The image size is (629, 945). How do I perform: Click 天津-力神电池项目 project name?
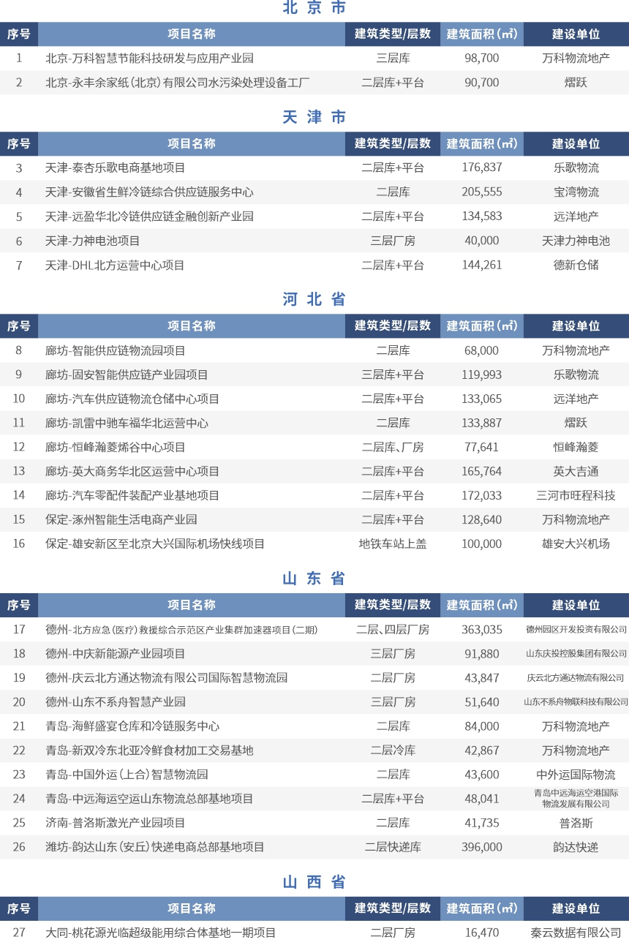pos(93,241)
